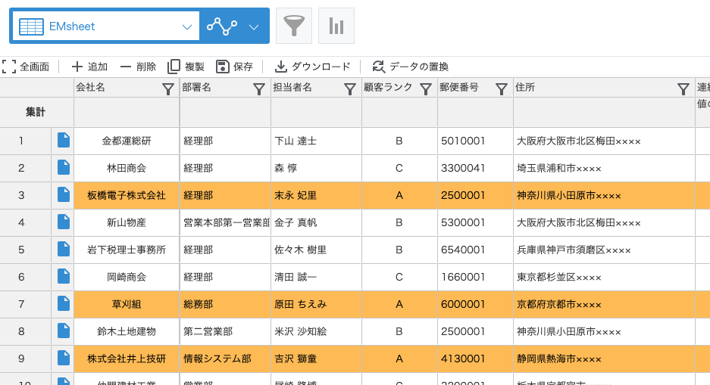The height and width of the screenshot is (385, 710).
Task: Click the funnel filter button
Action: [x=293, y=26]
